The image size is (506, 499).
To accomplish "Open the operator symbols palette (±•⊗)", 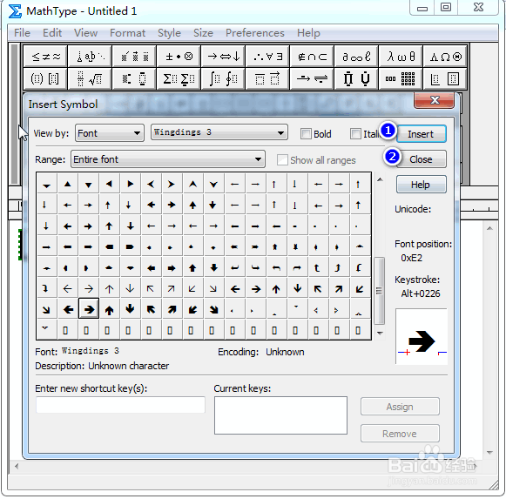I will [179, 57].
